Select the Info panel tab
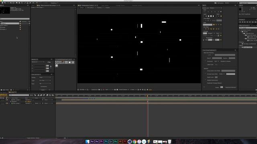The image size is (257, 144). tap(241, 5)
